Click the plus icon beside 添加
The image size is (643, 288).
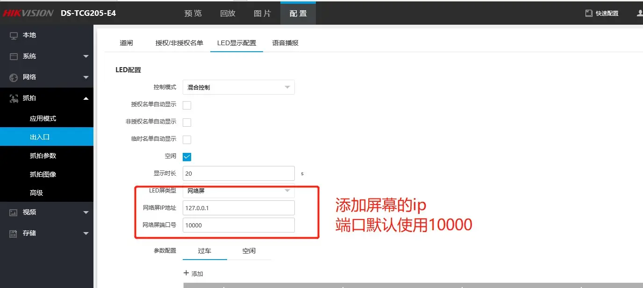click(x=186, y=273)
